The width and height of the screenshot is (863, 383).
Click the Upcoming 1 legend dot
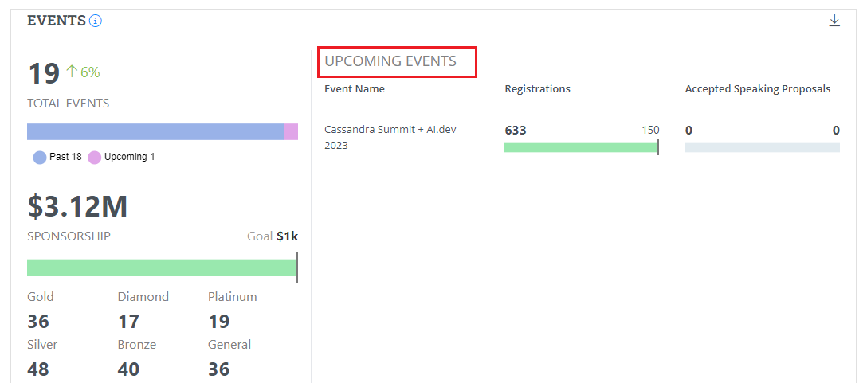[x=94, y=157]
